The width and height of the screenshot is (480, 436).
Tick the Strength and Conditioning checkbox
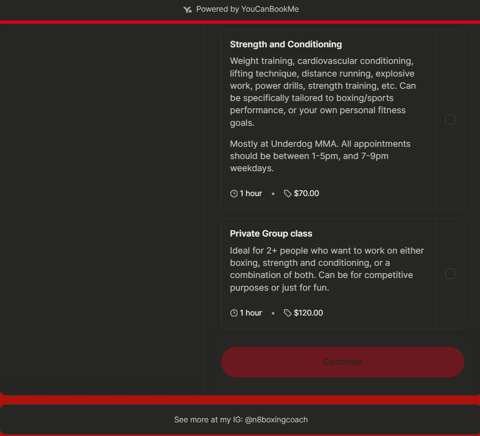pos(450,119)
